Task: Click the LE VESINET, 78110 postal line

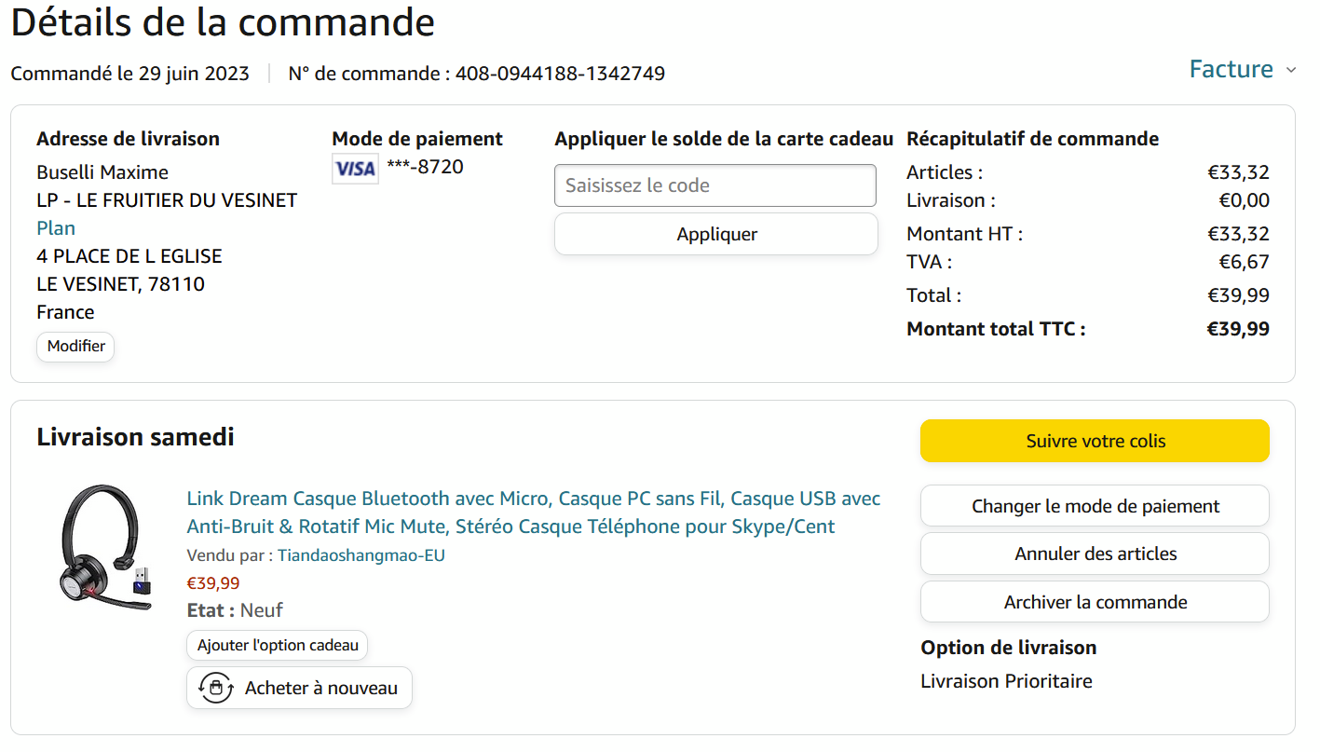Action: point(121,284)
